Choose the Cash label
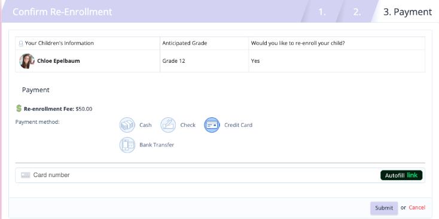This screenshot has height=219, width=439. coord(145,125)
